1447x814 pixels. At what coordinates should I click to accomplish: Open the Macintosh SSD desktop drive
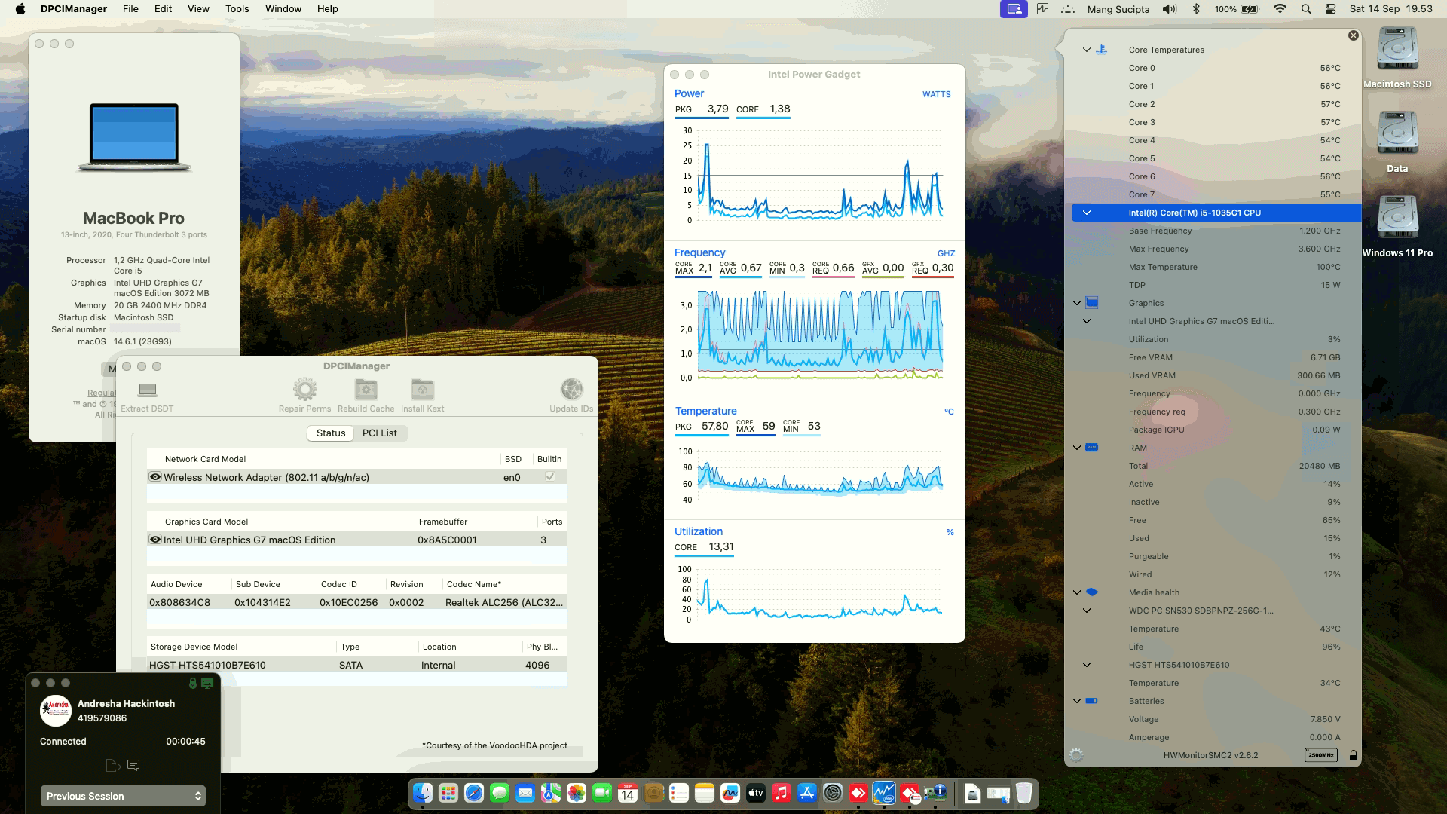1397,58
